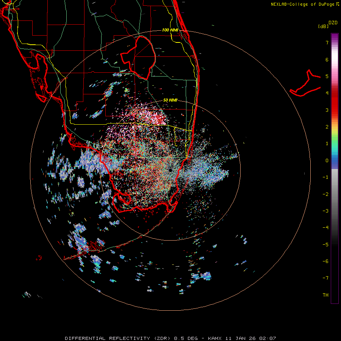341x341 pixels.
Task: Click the '100 NMI' range ring label
Action: (170, 30)
